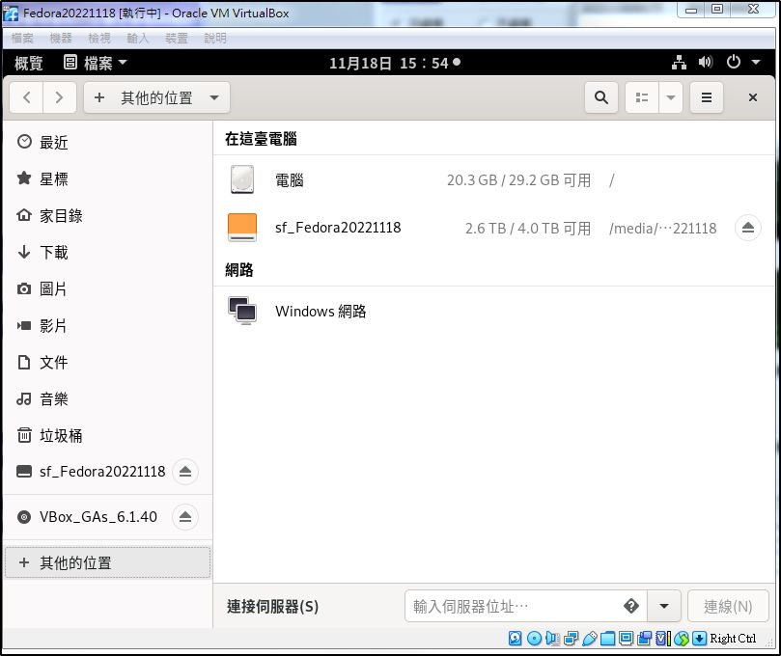Screen dimensions: 781x656
Task: Click VirtualBox USB status icon
Action: coord(589,638)
